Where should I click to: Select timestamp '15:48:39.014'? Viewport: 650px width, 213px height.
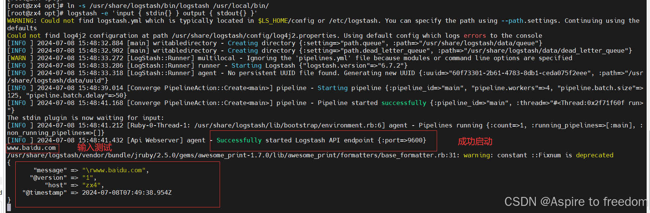[x=101, y=88]
